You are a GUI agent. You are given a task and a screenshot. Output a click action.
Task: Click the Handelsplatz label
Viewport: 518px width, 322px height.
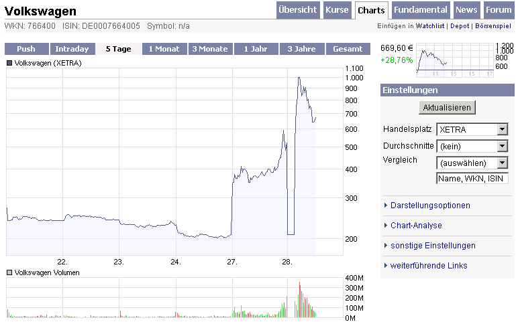pyautogui.click(x=407, y=129)
